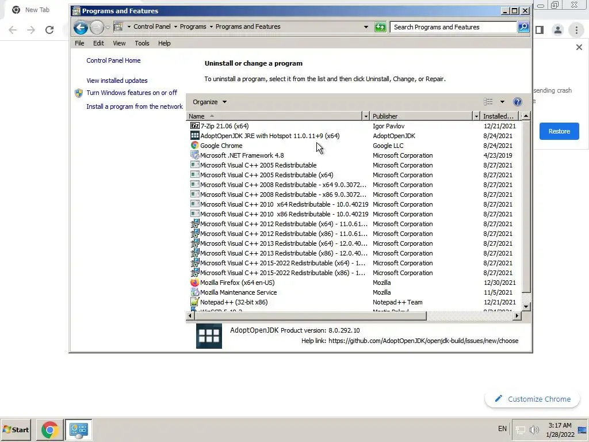The height and width of the screenshot is (442, 589).
Task: Click the horizontal scrollbar thumb of list
Action: pos(310,316)
